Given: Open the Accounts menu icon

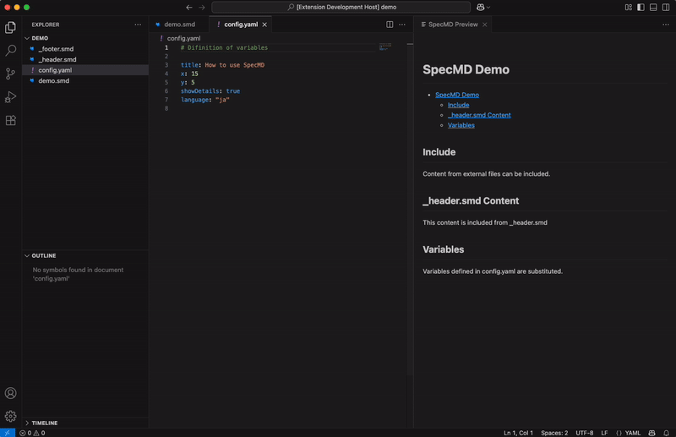Looking at the screenshot, I should point(10,393).
